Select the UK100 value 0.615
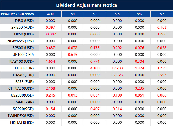The height and width of the screenshot is (126, 173). [x=73, y=55]
